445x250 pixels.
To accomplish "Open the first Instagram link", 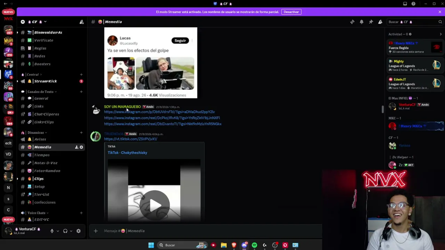I will coord(159,112).
